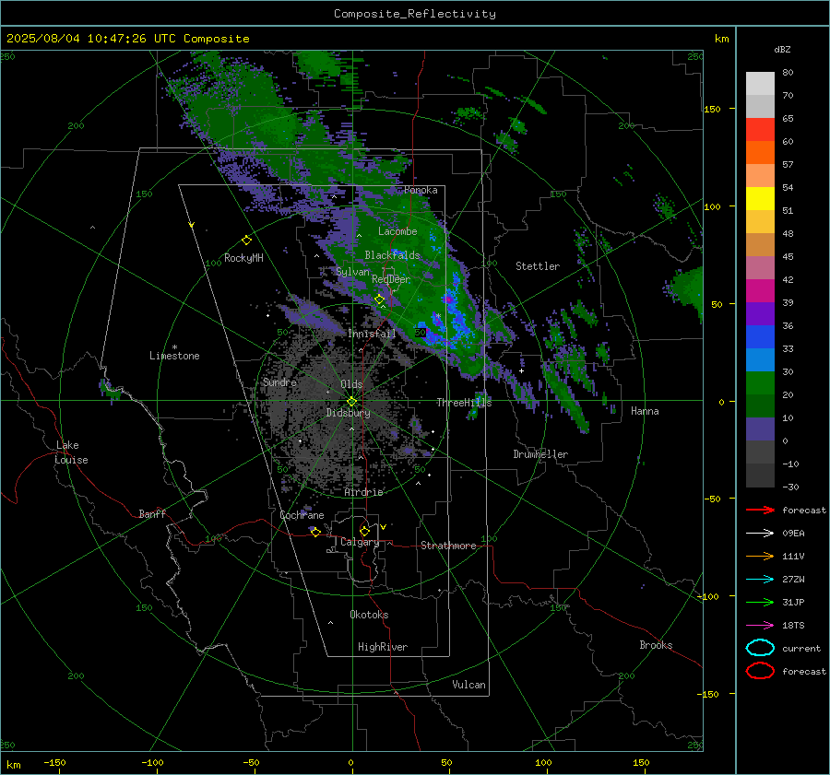Image resolution: width=830 pixels, height=775 pixels.
Task: Click the green 31JP arrow legend icon
Action: (x=760, y=602)
